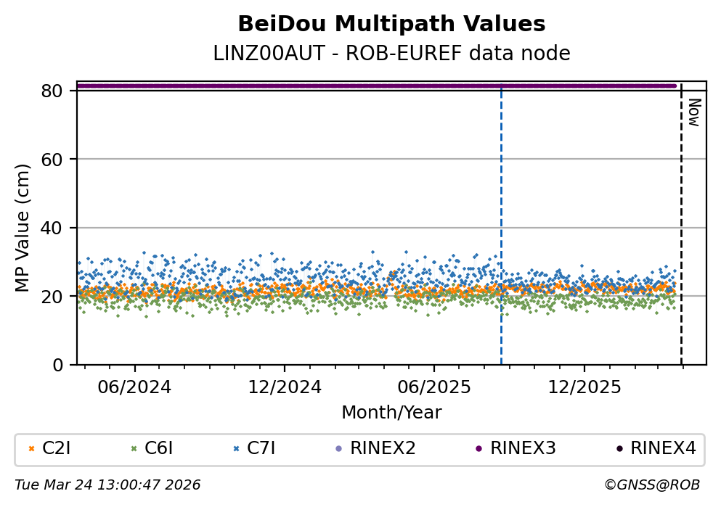721x507 pixels.
Task: Click the blue C7I legend marker
Action: (236, 449)
